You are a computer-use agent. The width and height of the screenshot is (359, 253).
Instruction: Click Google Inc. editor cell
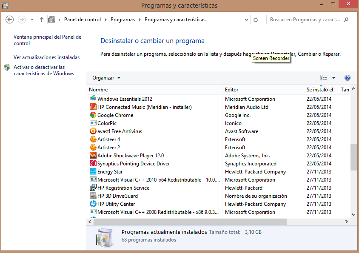tap(238, 115)
